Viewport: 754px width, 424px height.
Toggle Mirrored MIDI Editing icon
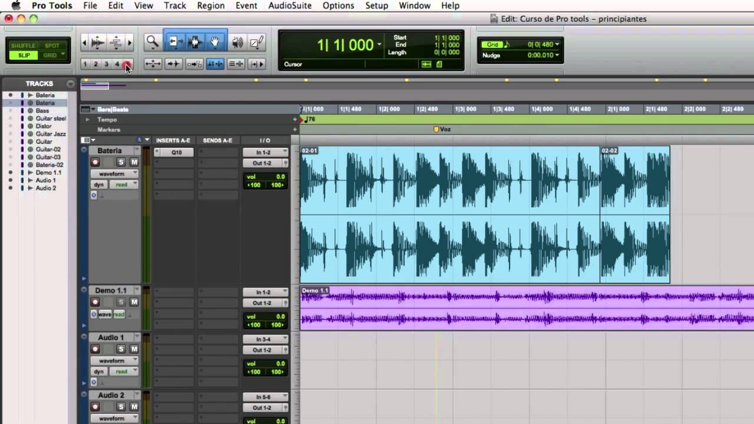pyautogui.click(x=194, y=64)
